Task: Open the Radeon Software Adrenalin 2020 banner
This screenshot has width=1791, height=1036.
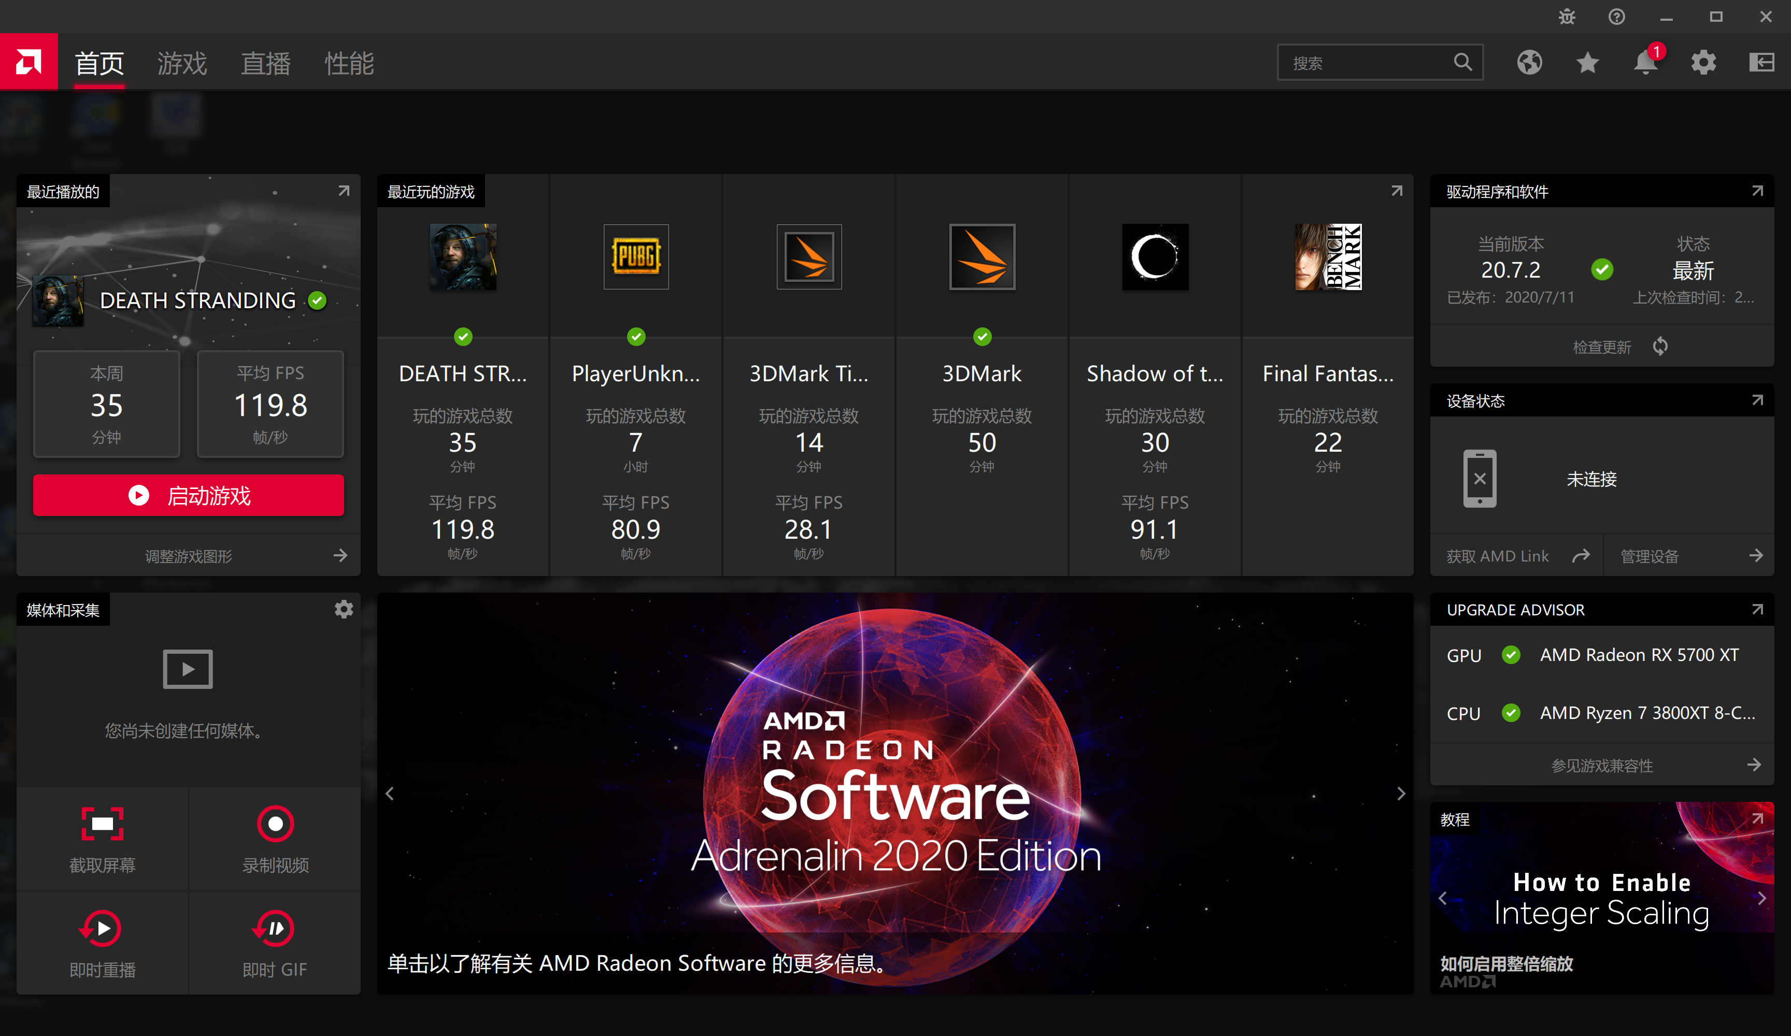Action: [x=895, y=794]
